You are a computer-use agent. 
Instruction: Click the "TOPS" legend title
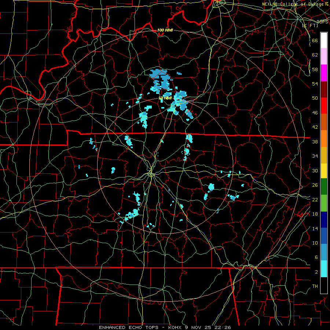coord(322,22)
